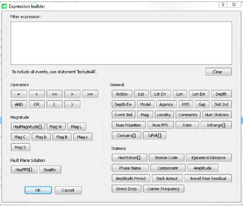Insert the Locality field
Image resolution: width=243 pixels, height=206 pixels.
[164, 115]
